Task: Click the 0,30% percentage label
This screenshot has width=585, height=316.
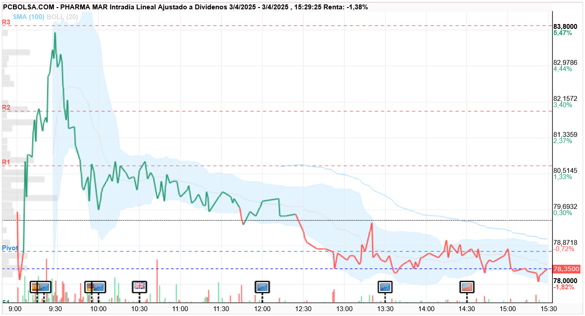Action: [x=563, y=213]
